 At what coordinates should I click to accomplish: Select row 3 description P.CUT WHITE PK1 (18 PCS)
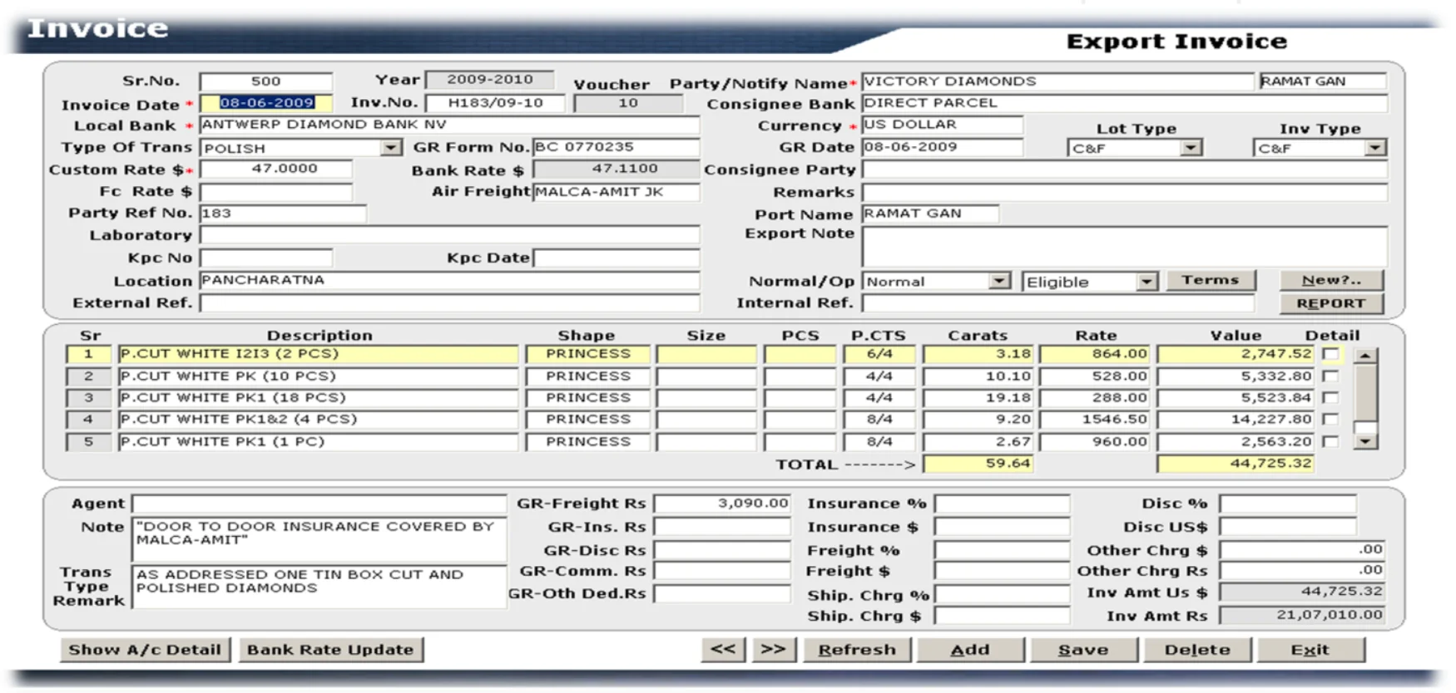318,398
